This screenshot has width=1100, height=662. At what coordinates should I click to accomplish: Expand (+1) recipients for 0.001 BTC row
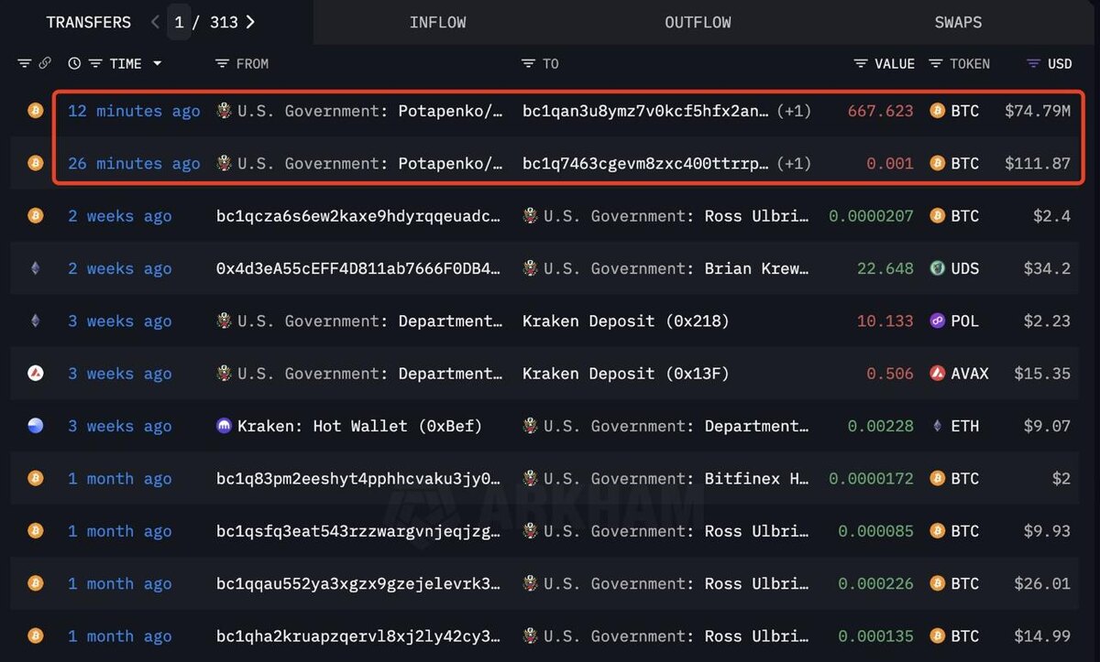[794, 163]
